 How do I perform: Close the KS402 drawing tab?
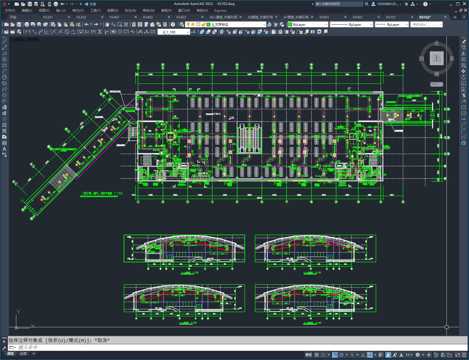click(169, 17)
